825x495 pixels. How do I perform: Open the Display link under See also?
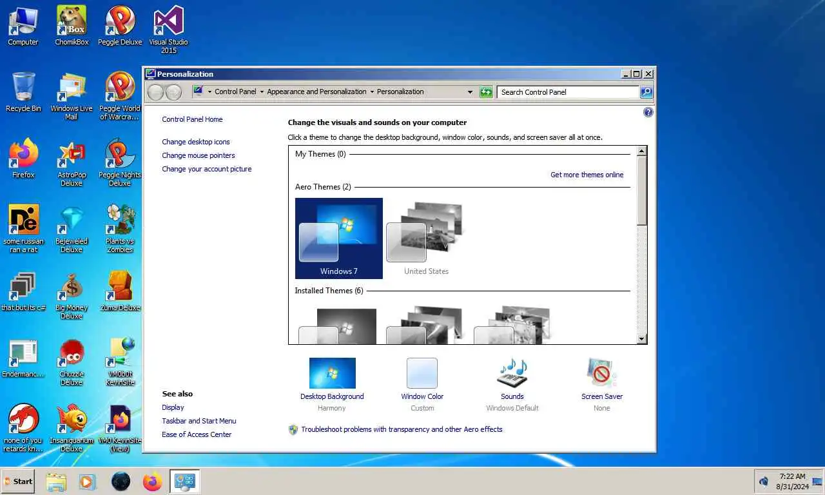173,407
